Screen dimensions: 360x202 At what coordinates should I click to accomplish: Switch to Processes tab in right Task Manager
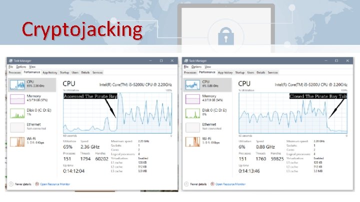(190, 72)
